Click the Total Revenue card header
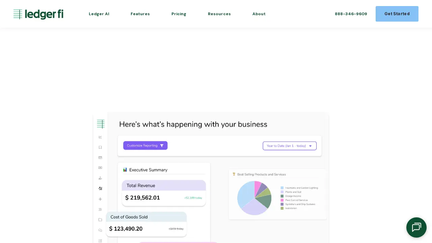Image resolution: width=432 pixels, height=243 pixels. (x=164, y=185)
